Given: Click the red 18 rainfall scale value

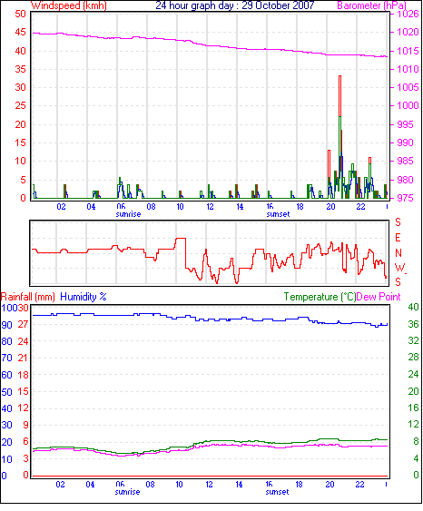Looking at the screenshot, I should 24,375.
